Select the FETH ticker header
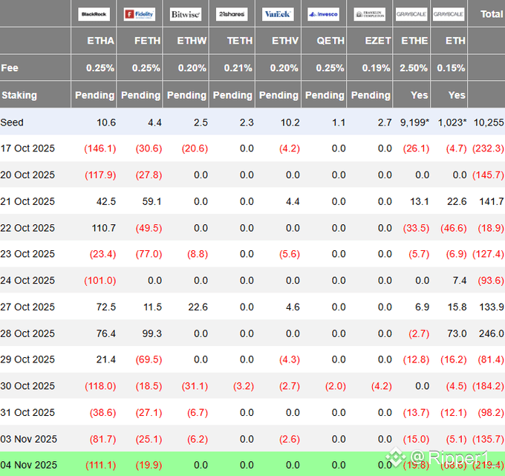This screenshot has width=505, height=476. [x=147, y=41]
